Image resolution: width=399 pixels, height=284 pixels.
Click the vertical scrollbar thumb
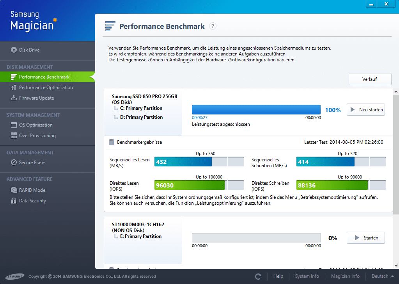pos(396,154)
